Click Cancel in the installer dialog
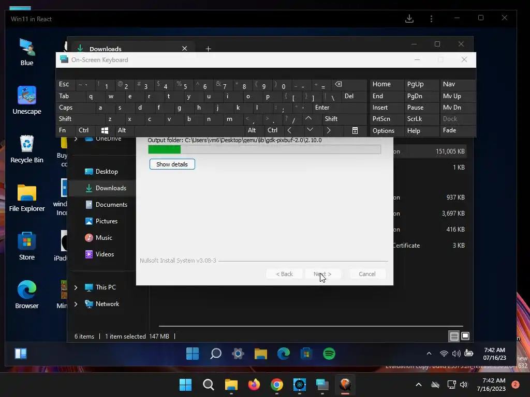The image size is (530, 397). pyautogui.click(x=367, y=274)
